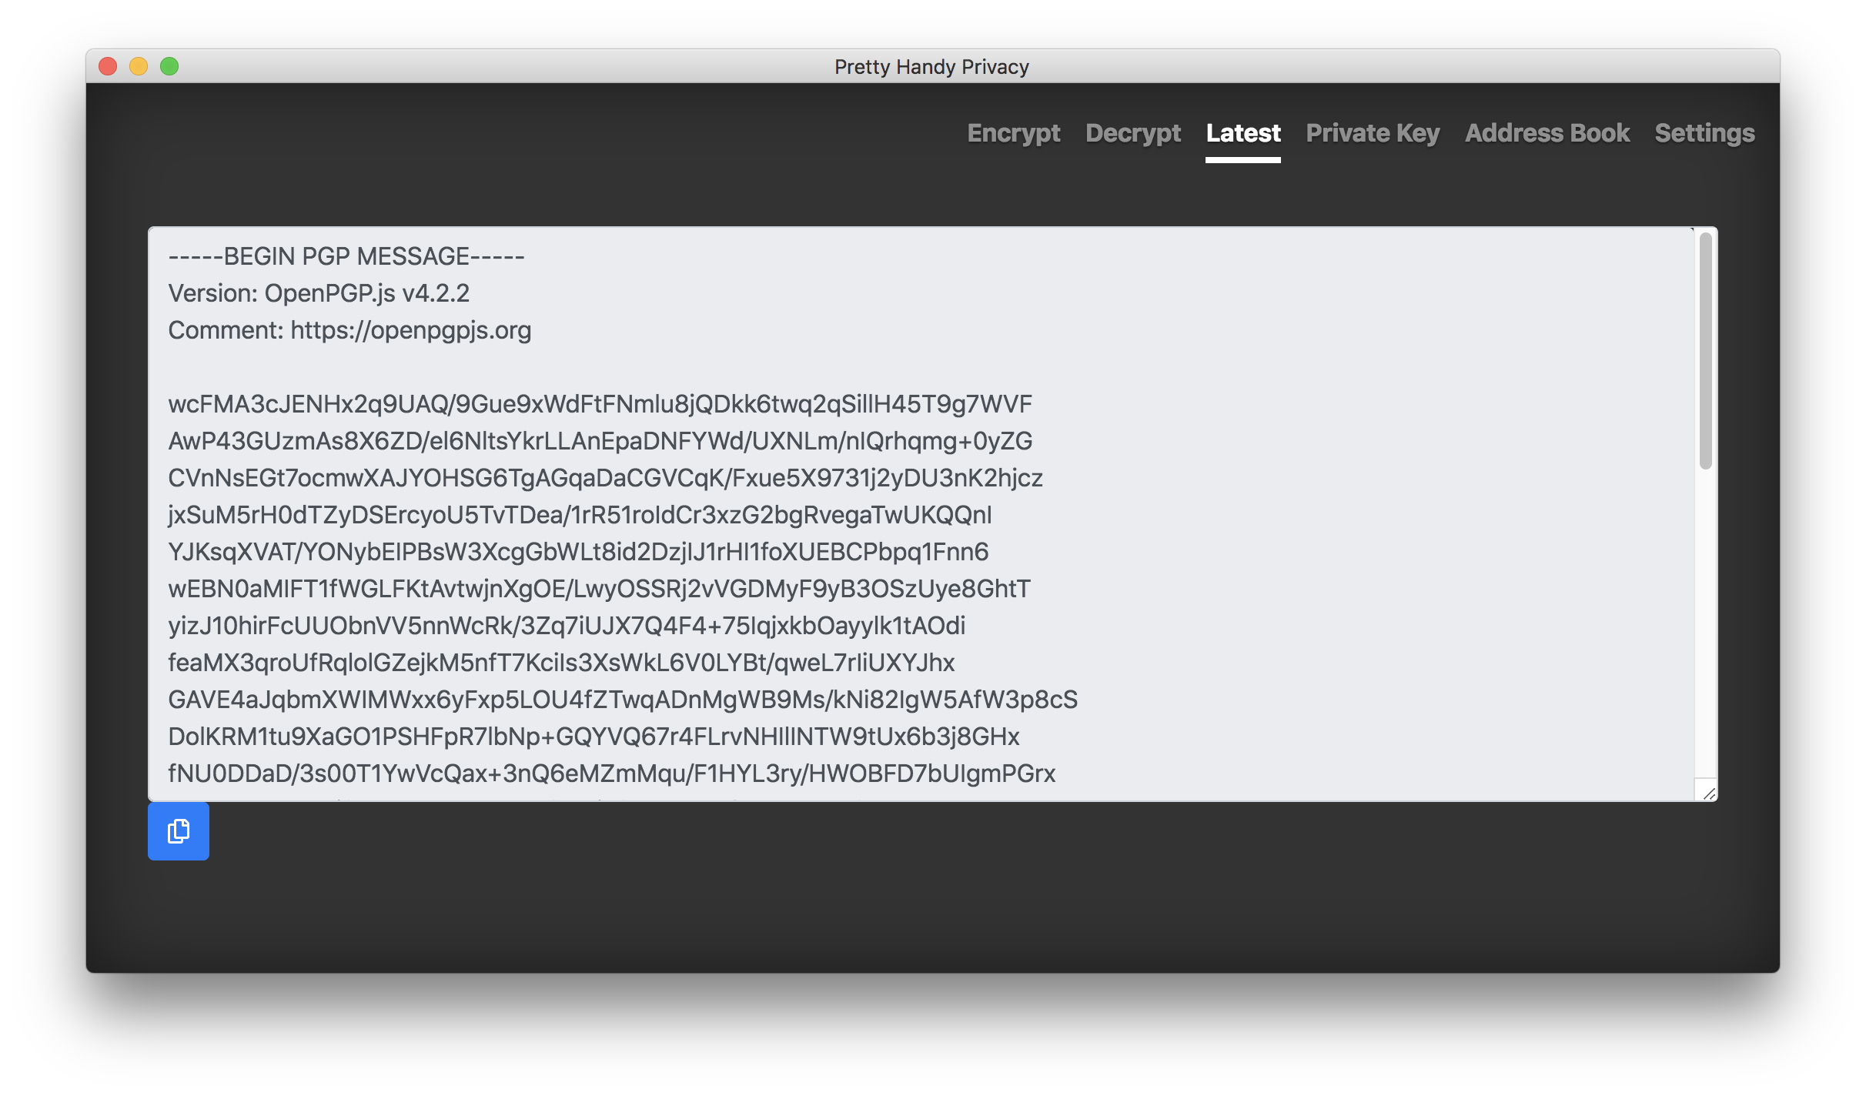Click the copy to clipboard icon
Screen dimensions: 1866x1096
[180, 830]
